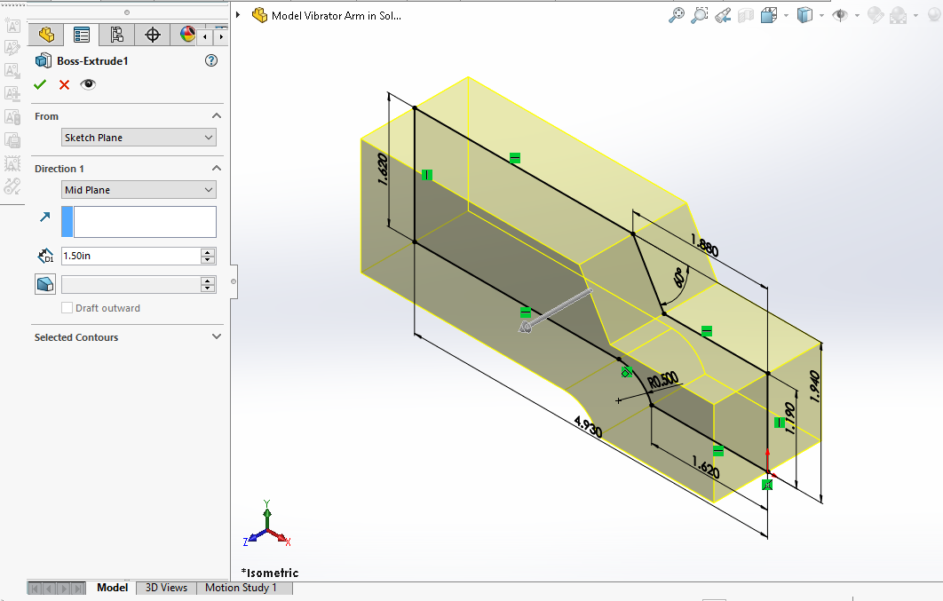This screenshot has height=601, width=943.
Task: Enable the Draft outward checkbox
Action: pyautogui.click(x=67, y=308)
